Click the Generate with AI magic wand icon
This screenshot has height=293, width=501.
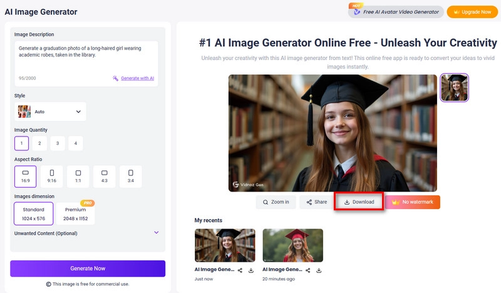point(115,78)
